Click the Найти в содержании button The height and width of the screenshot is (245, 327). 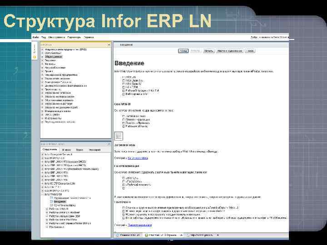click(230, 51)
